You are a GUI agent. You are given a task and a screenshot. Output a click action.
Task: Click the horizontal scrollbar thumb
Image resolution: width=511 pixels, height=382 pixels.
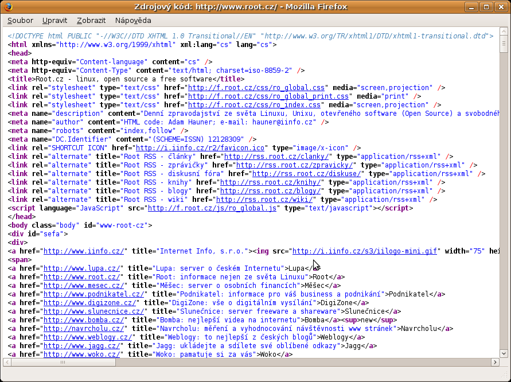tap(63, 362)
